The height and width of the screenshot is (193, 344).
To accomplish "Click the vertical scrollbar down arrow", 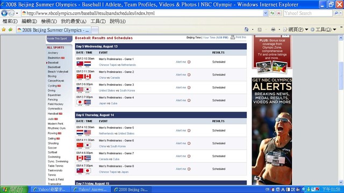I will tap(341, 182).
